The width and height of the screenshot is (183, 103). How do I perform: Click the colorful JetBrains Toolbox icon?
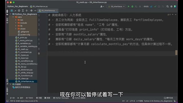[x=175, y=6]
